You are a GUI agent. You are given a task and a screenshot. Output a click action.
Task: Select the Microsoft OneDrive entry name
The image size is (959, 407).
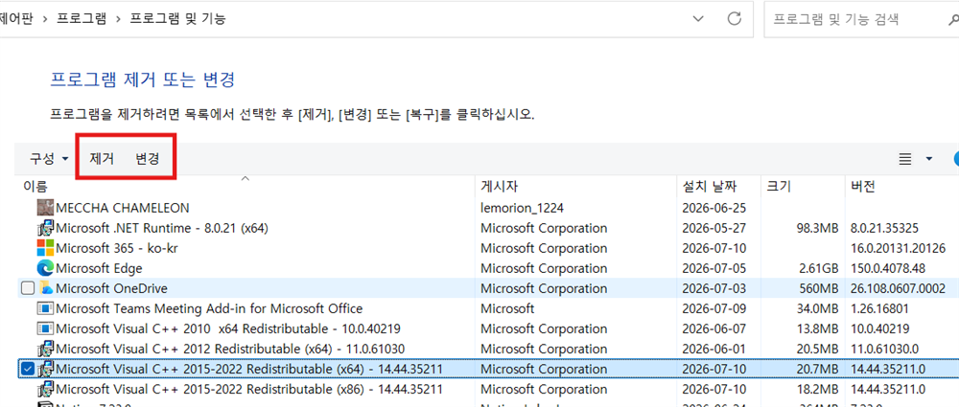(x=111, y=288)
